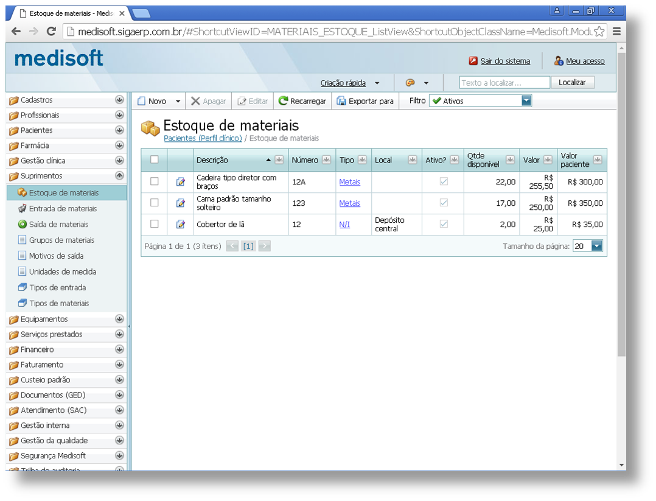This screenshot has height=501, width=656.
Task: Open Tipos de materiais menu item
Action: tap(67, 303)
